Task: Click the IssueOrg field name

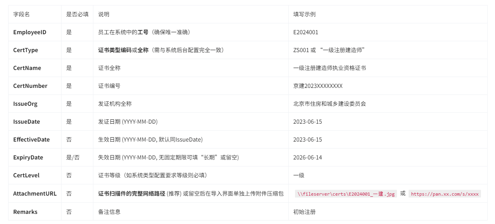Action: (25, 104)
